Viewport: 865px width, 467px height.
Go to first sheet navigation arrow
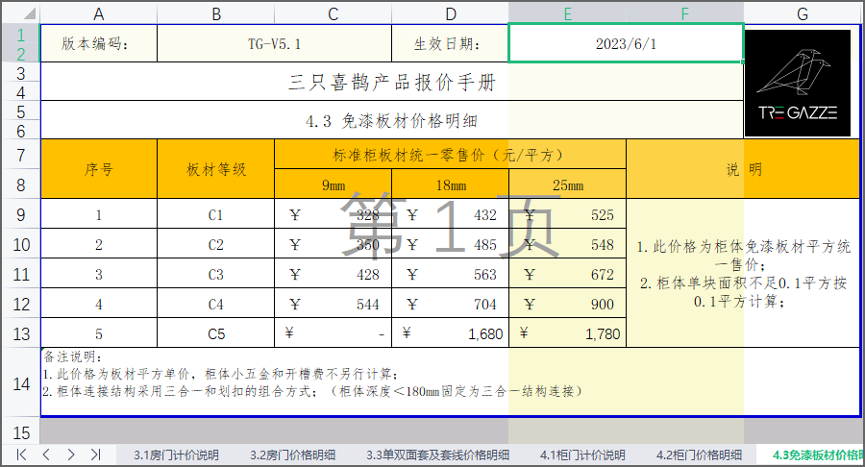(21, 455)
